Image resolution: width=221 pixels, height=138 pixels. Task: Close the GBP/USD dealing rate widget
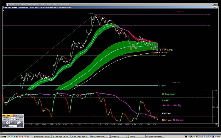[x=23, y=115]
